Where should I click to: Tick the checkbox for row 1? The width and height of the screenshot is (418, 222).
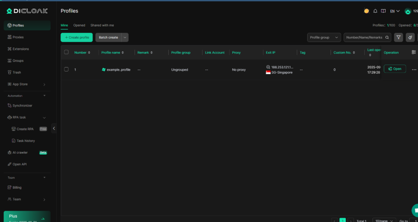click(x=66, y=69)
